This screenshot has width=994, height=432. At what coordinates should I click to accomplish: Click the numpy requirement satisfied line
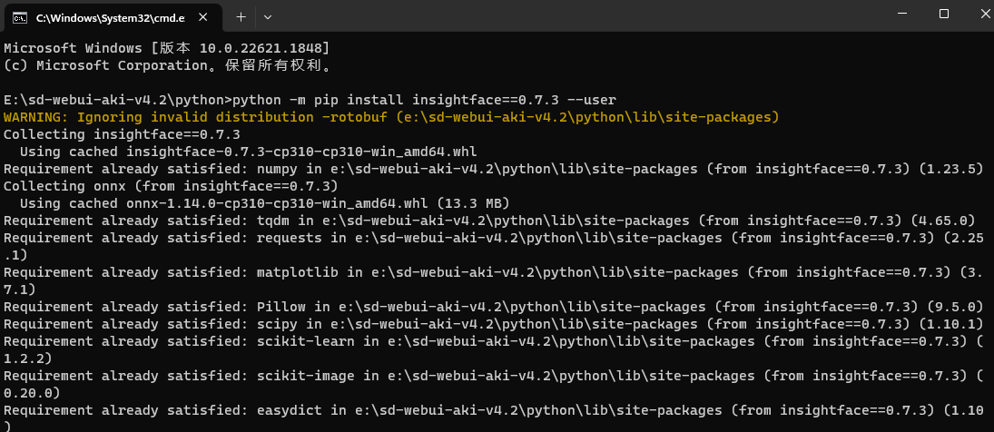(494, 169)
